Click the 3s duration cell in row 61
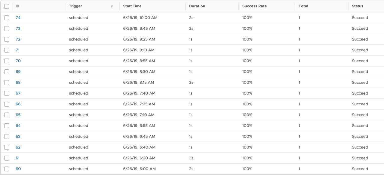 [191, 158]
